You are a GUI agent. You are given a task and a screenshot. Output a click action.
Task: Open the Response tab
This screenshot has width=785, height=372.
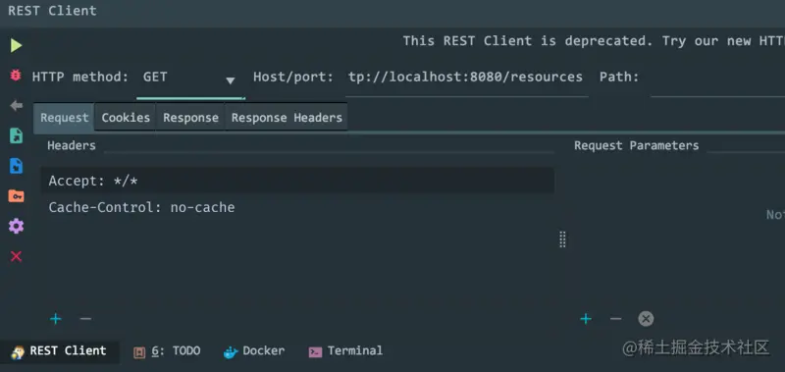tap(190, 118)
